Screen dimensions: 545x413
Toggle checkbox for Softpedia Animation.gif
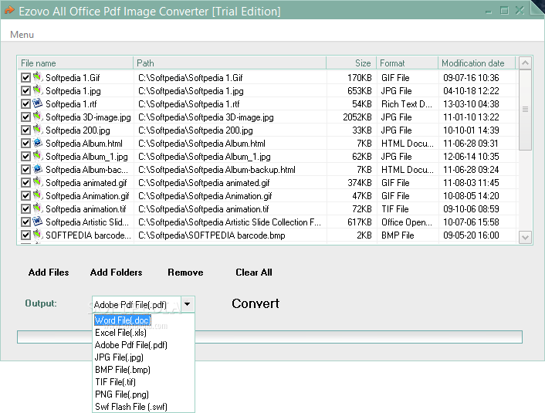click(x=25, y=196)
